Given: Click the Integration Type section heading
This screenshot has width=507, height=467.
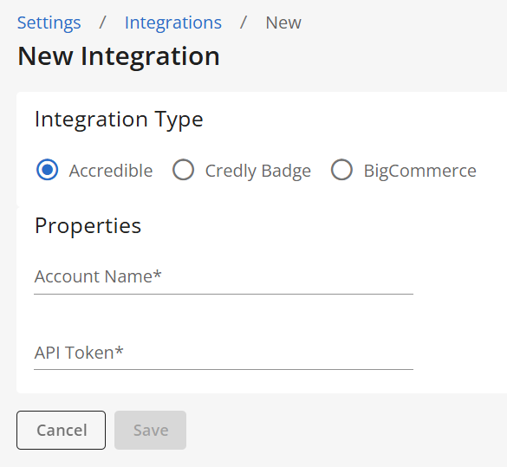Looking at the screenshot, I should pyautogui.click(x=119, y=120).
